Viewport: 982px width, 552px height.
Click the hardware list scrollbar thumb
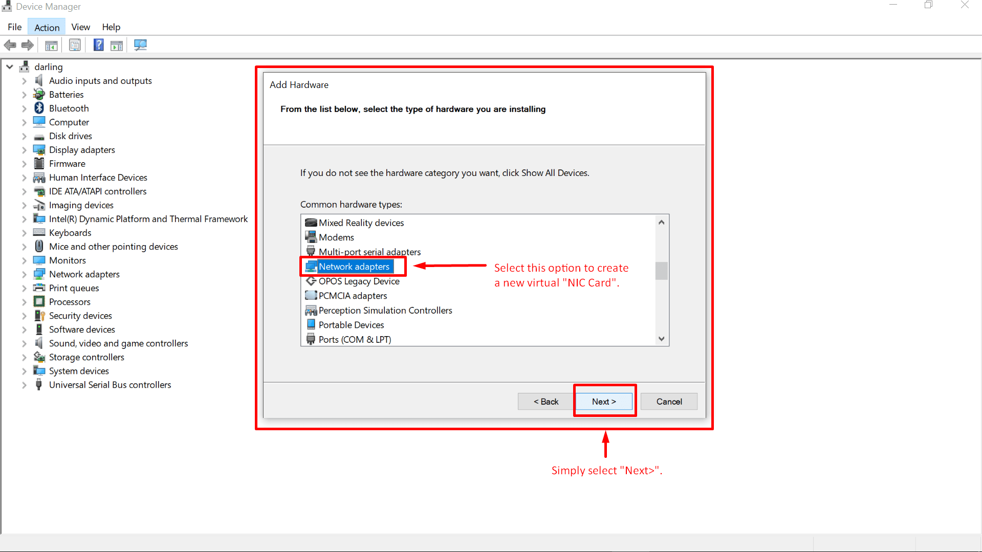pyautogui.click(x=661, y=271)
